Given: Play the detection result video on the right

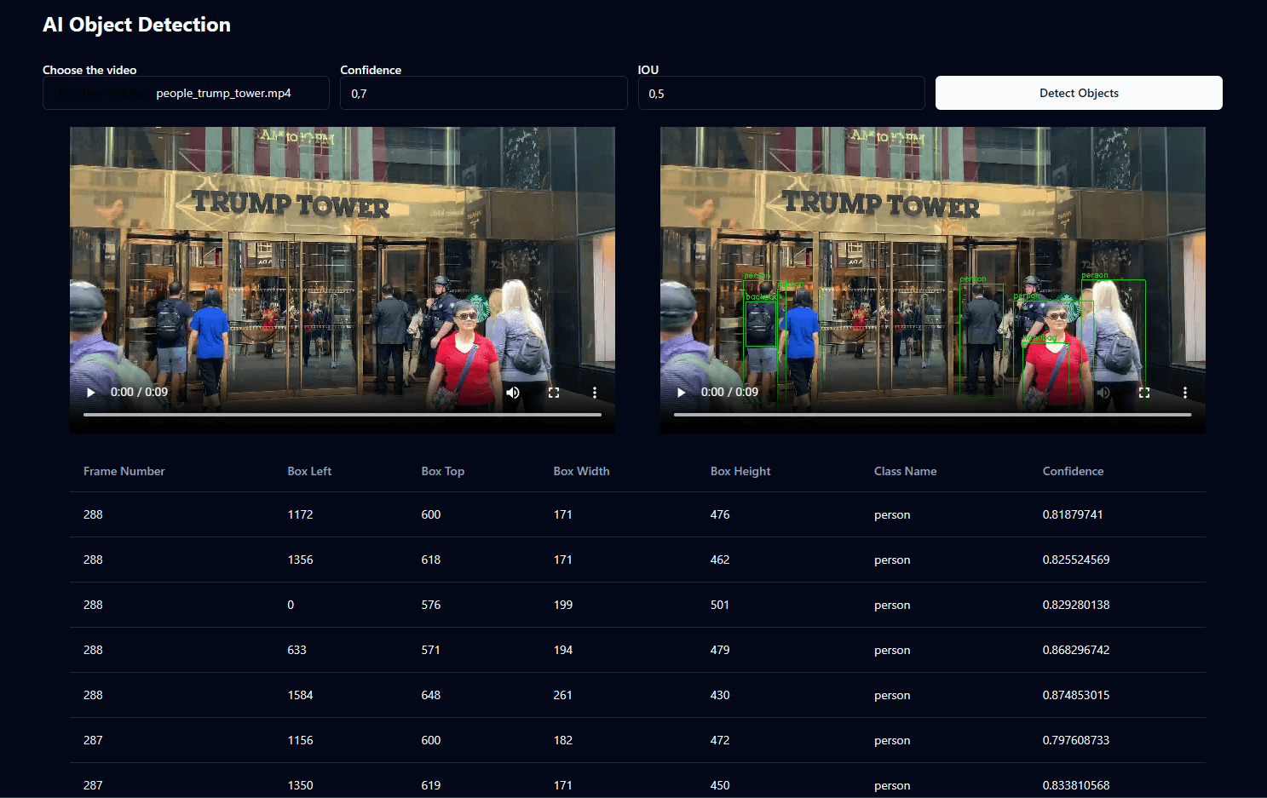Looking at the screenshot, I should pyautogui.click(x=682, y=393).
